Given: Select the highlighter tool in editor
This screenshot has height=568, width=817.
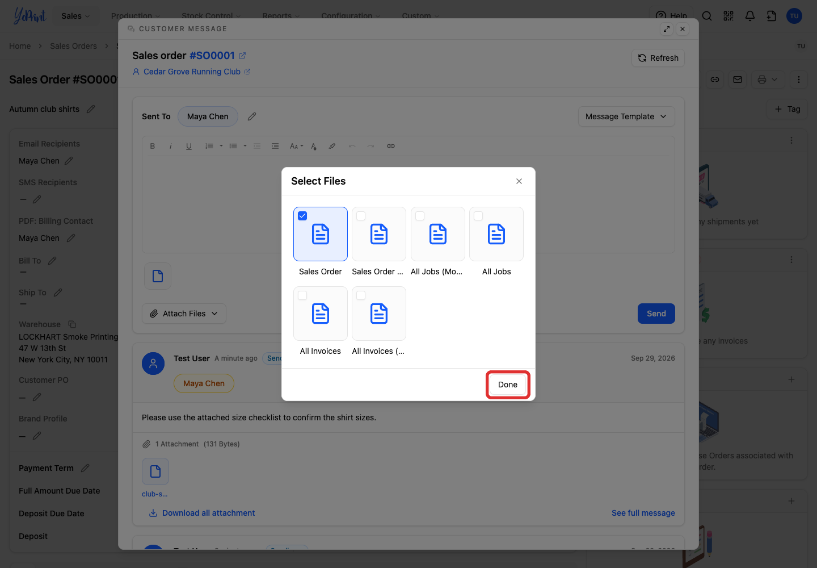Looking at the screenshot, I should (332, 146).
